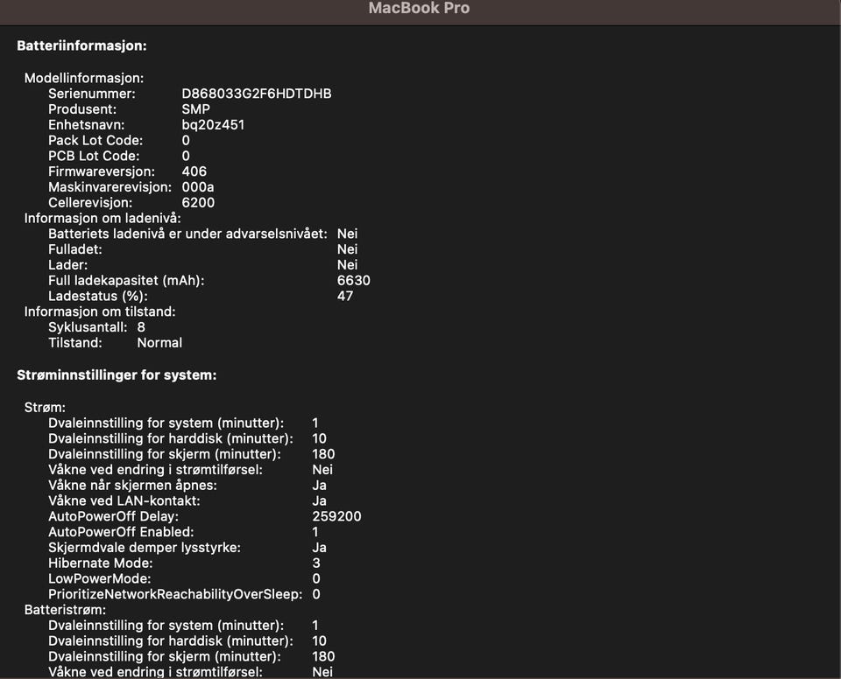Click Våkne når skjermen åpnes label
The height and width of the screenshot is (679, 841).
click(x=132, y=485)
